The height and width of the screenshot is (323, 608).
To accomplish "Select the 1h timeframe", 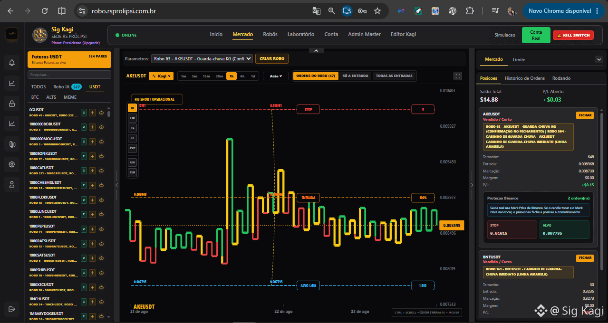I will click(231, 76).
